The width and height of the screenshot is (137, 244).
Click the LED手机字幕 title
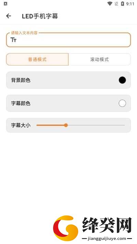40,16
